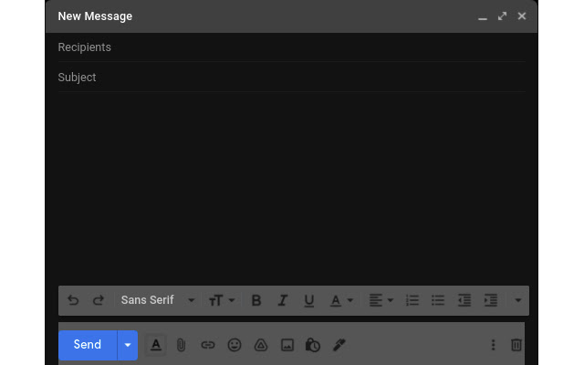Toggle confidential mode with the lock-clock icon

tap(313, 345)
